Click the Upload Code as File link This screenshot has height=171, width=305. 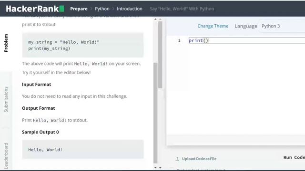click(x=199, y=159)
